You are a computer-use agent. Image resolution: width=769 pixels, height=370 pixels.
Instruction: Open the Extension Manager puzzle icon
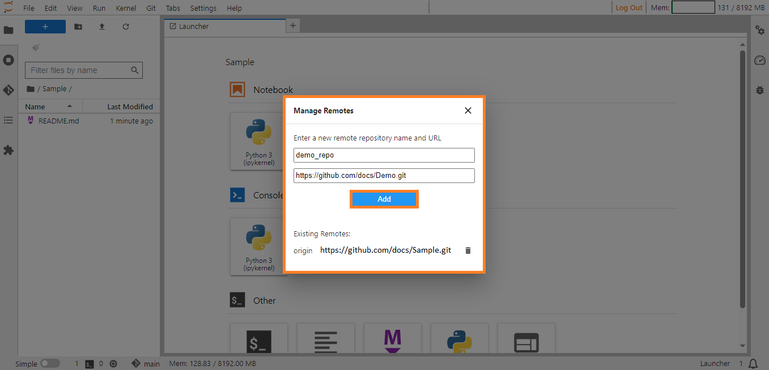click(x=9, y=150)
